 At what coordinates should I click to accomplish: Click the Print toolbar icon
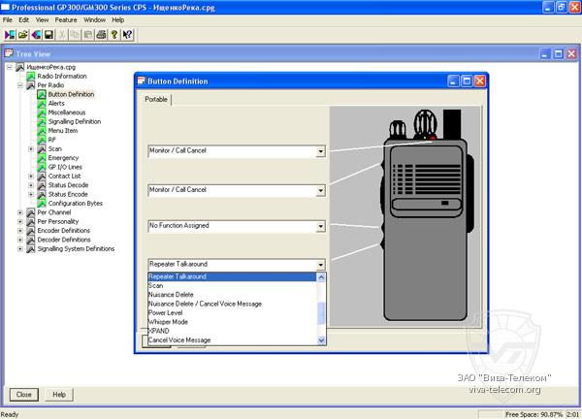100,34
